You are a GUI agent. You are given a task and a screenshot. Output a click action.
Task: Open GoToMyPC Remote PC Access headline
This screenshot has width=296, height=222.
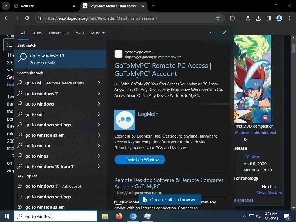click(163, 70)
